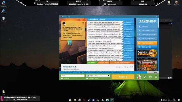Click the TLAUNCHER logo in sidebar
The width and height of the screenshot is (182, 102).
147,21
